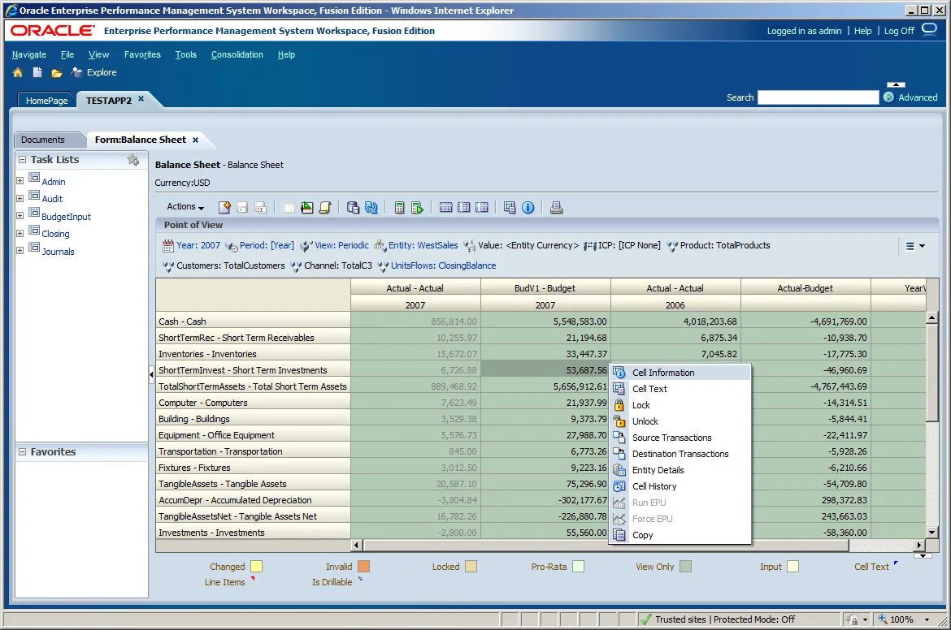Click the Force Calculate icon with green arrow
951x630 pixels.
click(x=417, y=208)
